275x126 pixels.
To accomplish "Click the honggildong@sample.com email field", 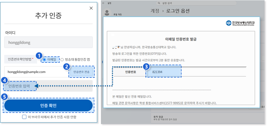I will pyautogui.click(x=36, y=72).
